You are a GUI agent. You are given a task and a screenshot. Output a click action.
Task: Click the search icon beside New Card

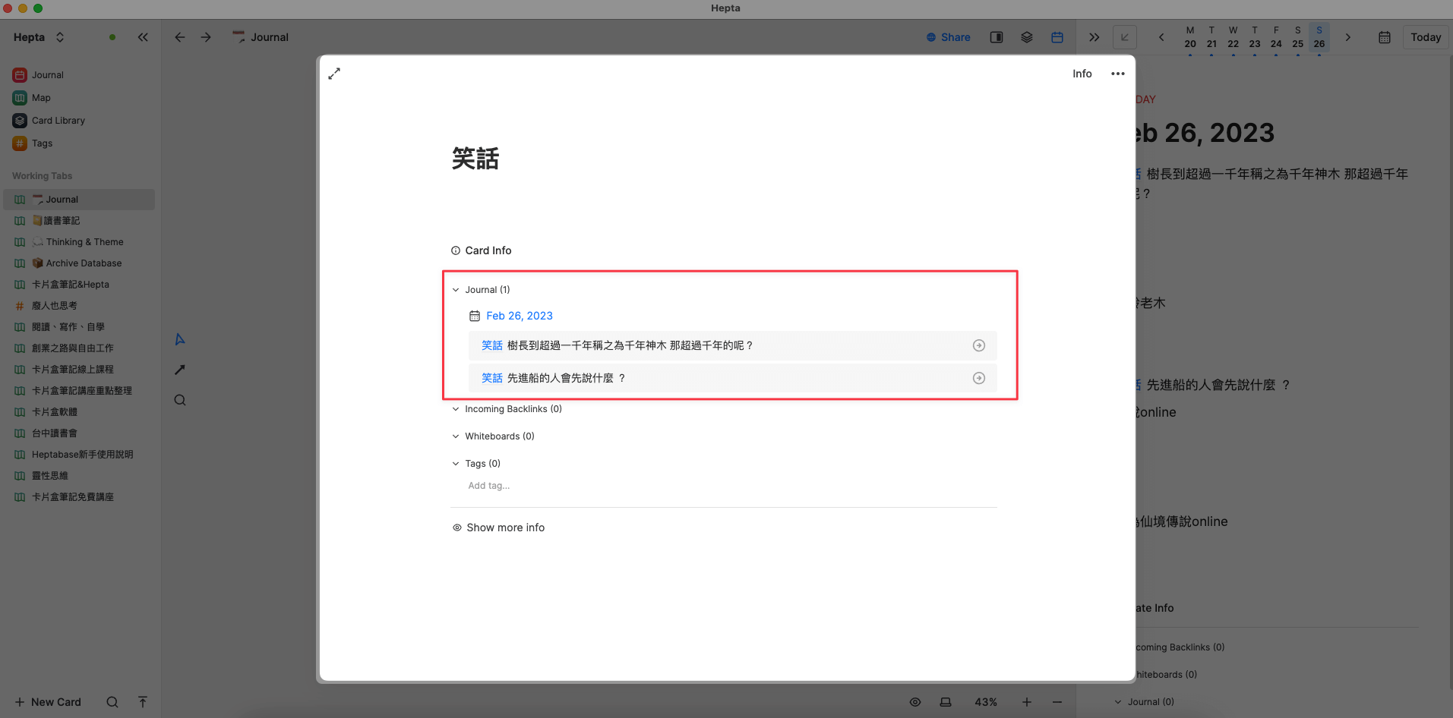[x=112, y=702]
